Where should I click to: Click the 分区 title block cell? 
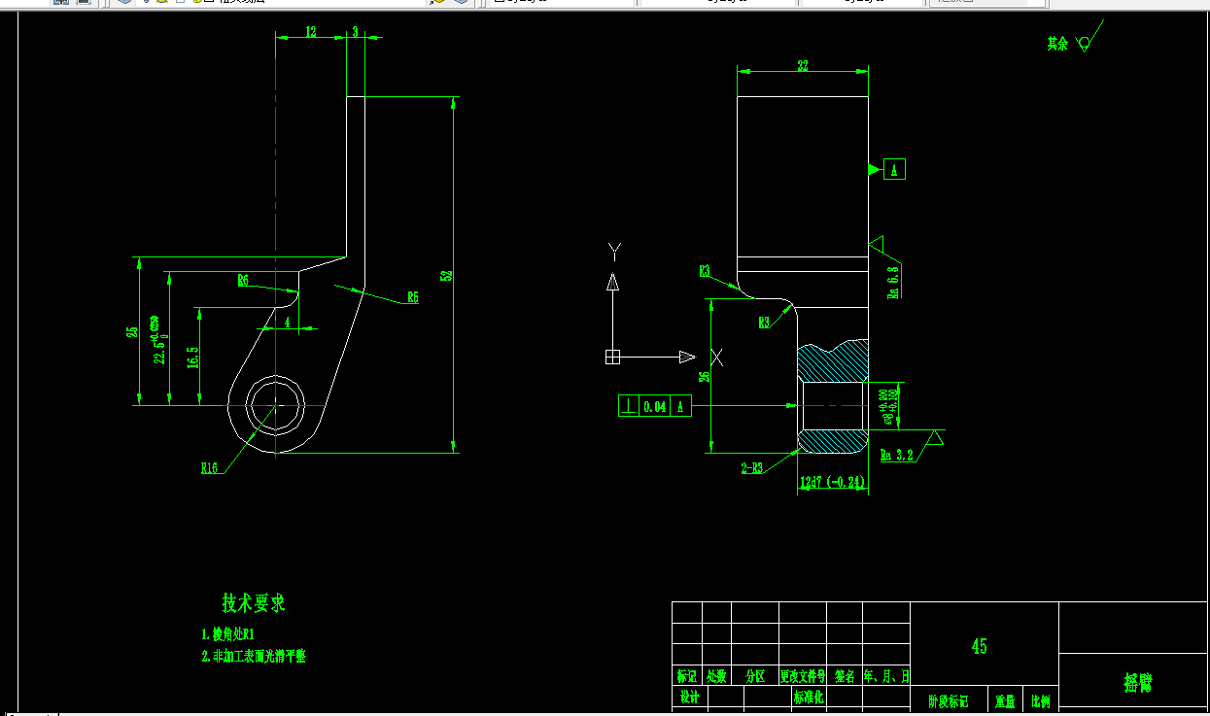(x=755, y=676)
